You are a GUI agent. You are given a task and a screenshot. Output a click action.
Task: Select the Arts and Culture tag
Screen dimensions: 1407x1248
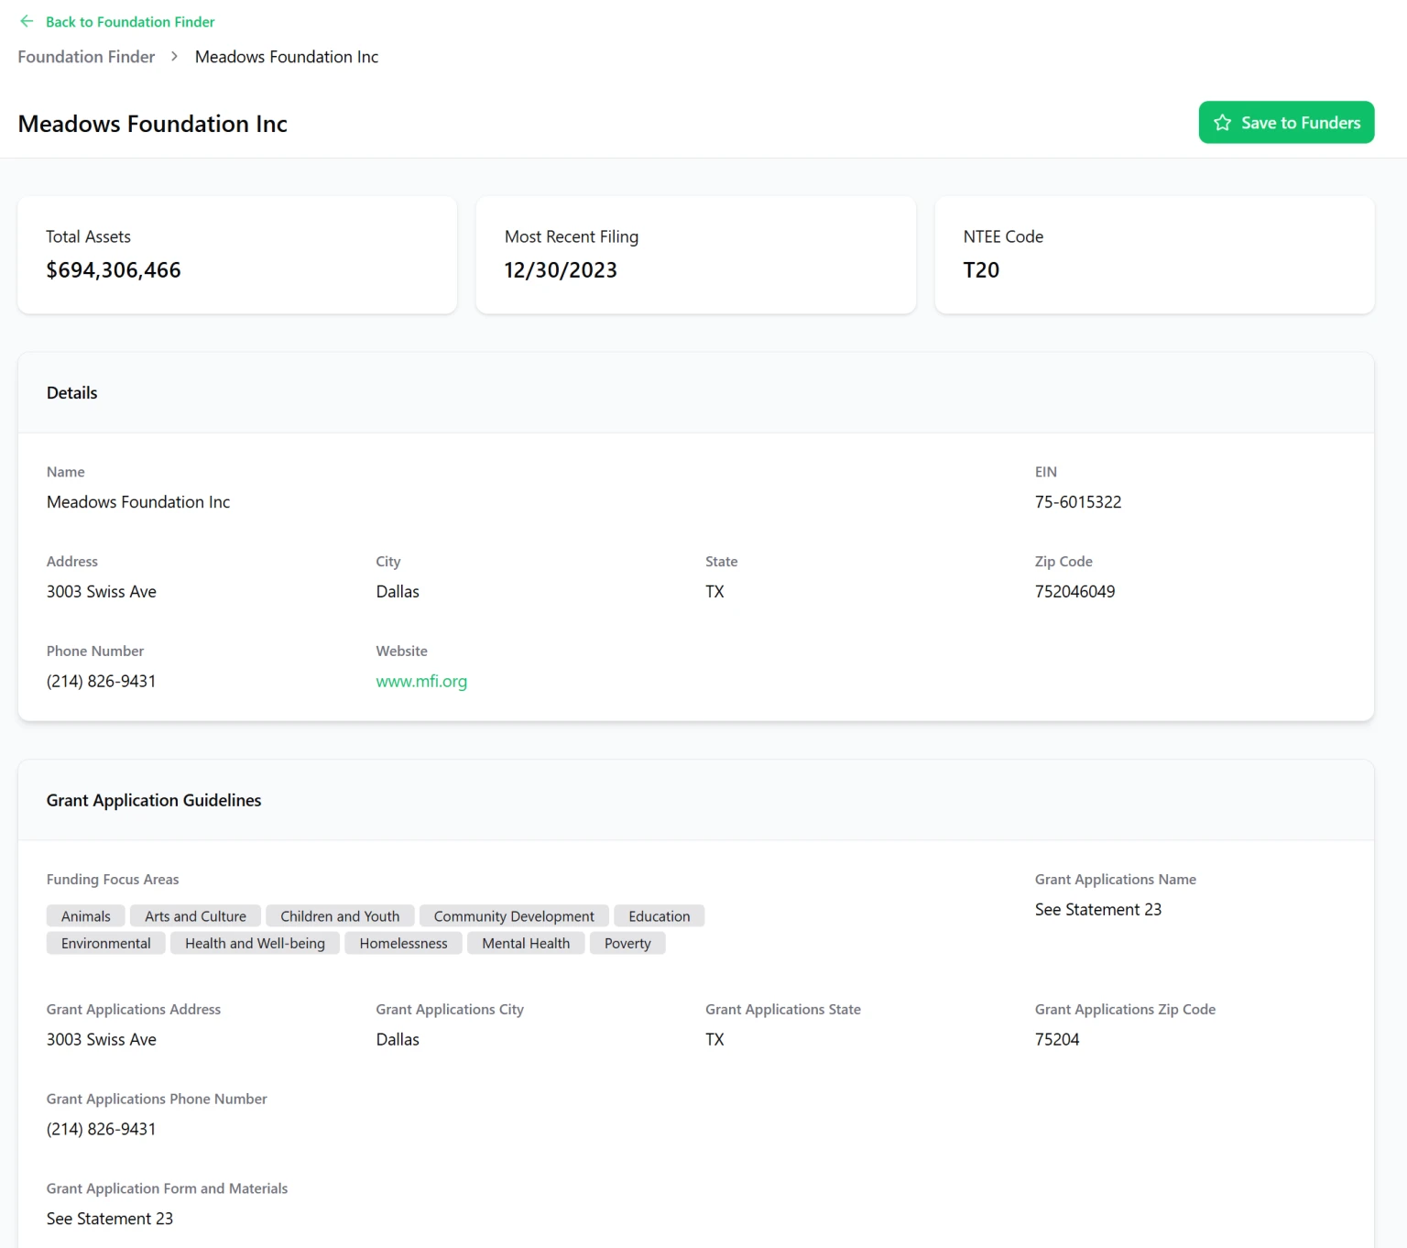pos(195,916)
